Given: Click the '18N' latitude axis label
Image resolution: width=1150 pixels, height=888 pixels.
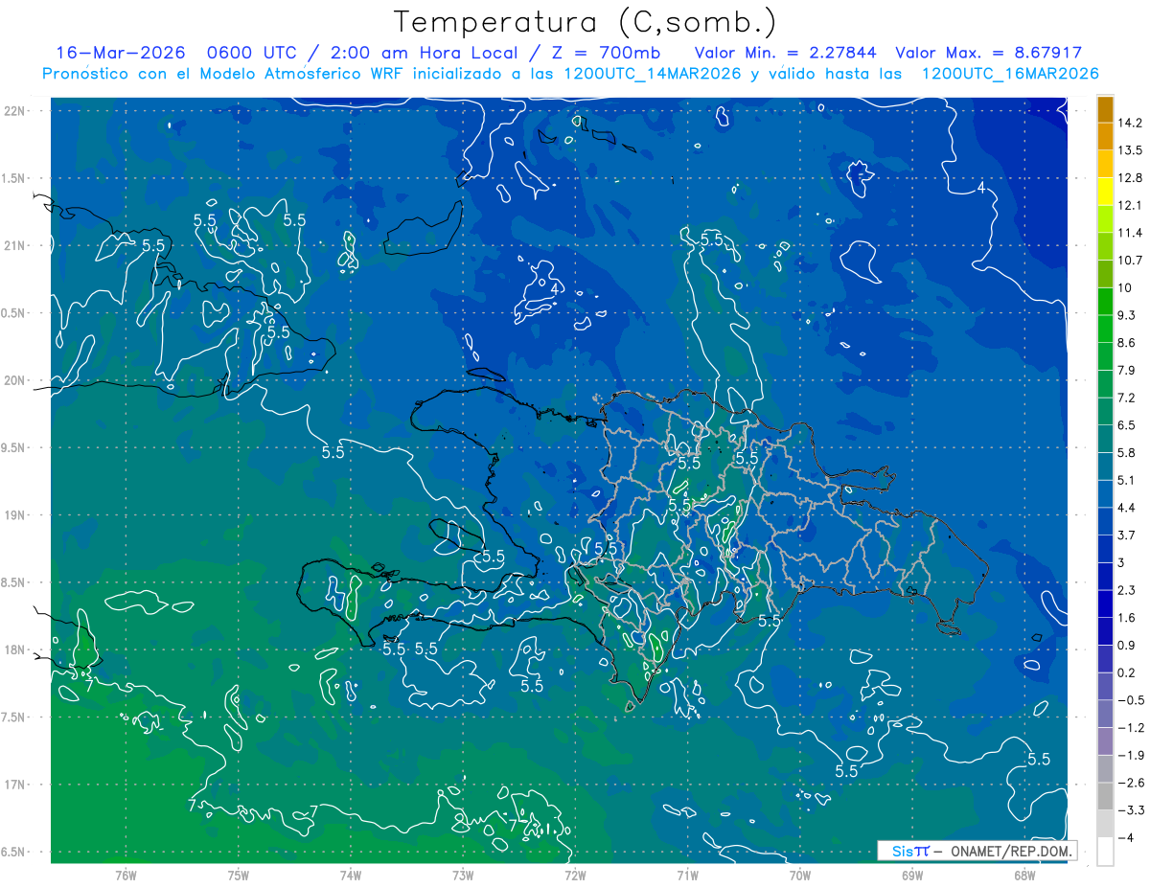Looking at the screenshot, I should [x=15, y=649].
